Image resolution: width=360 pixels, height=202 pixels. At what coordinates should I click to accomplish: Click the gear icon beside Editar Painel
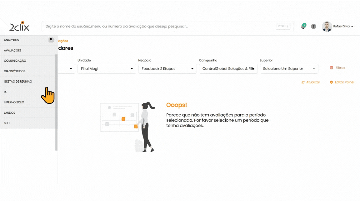point(331,82)
